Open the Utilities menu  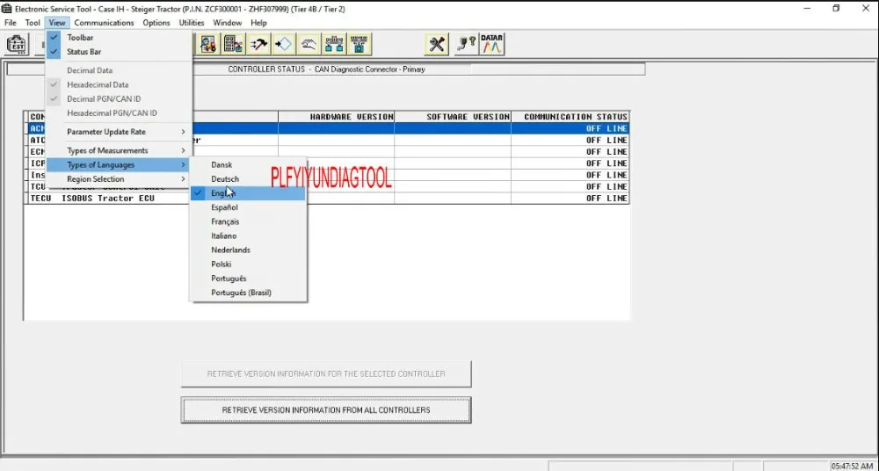[x=192, y=23]
